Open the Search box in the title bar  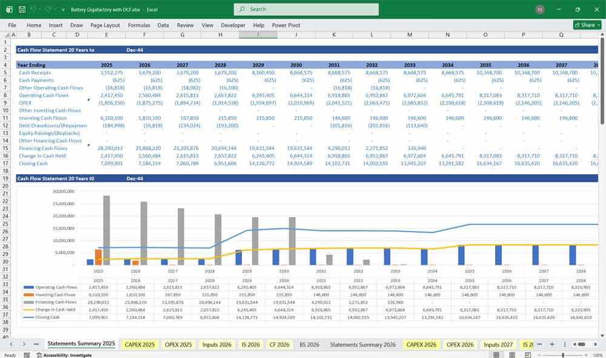pos(306,9)
